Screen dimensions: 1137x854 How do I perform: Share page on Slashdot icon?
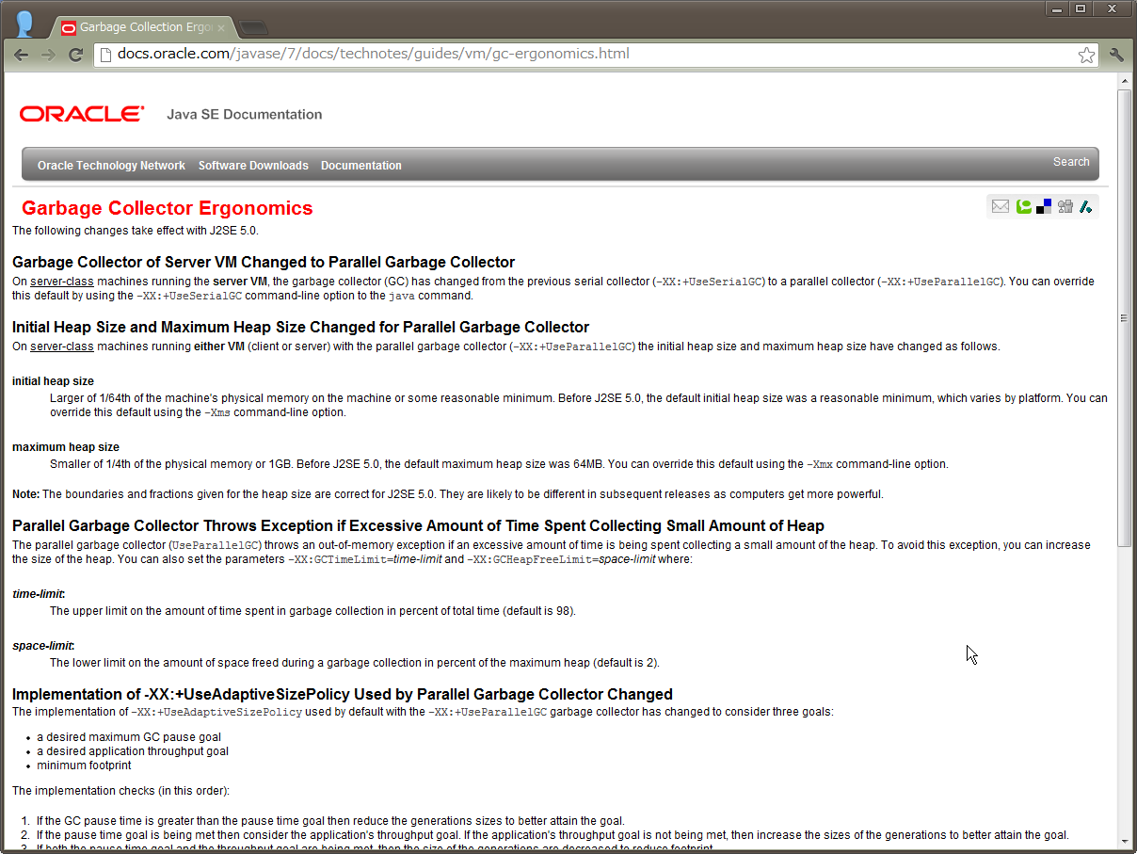pos(1085,206)
